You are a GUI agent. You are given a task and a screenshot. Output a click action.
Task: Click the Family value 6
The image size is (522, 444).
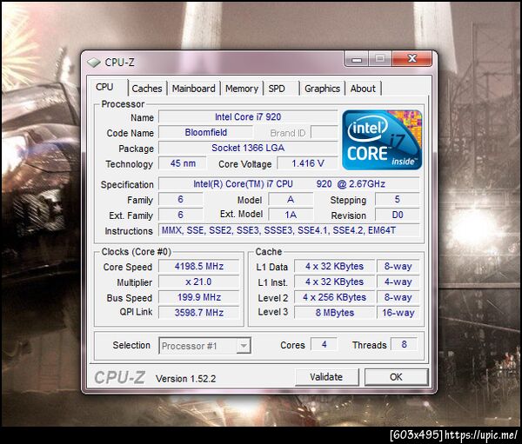(x=181, y=199)
